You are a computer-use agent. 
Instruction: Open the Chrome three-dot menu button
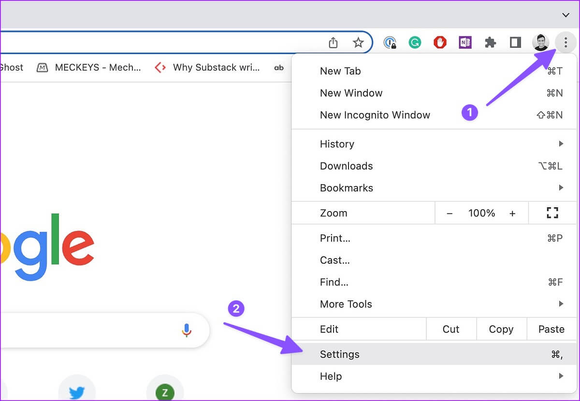coord(565,43)
